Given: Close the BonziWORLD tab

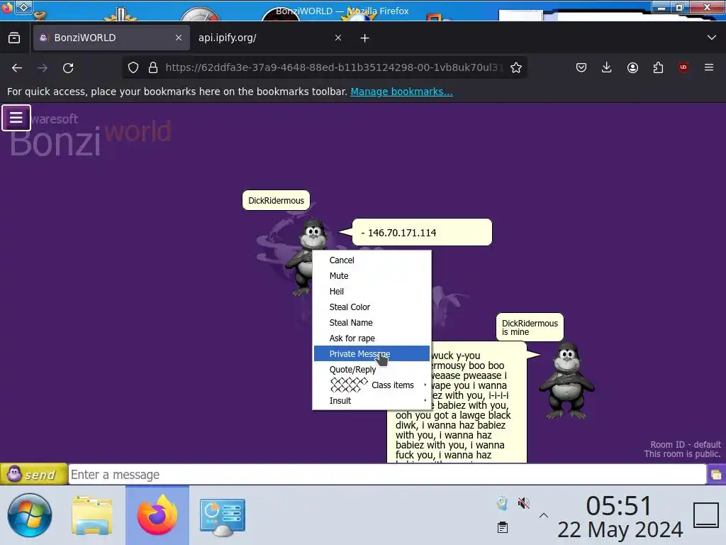Looking at the screenshot, I should coord(179,38).
